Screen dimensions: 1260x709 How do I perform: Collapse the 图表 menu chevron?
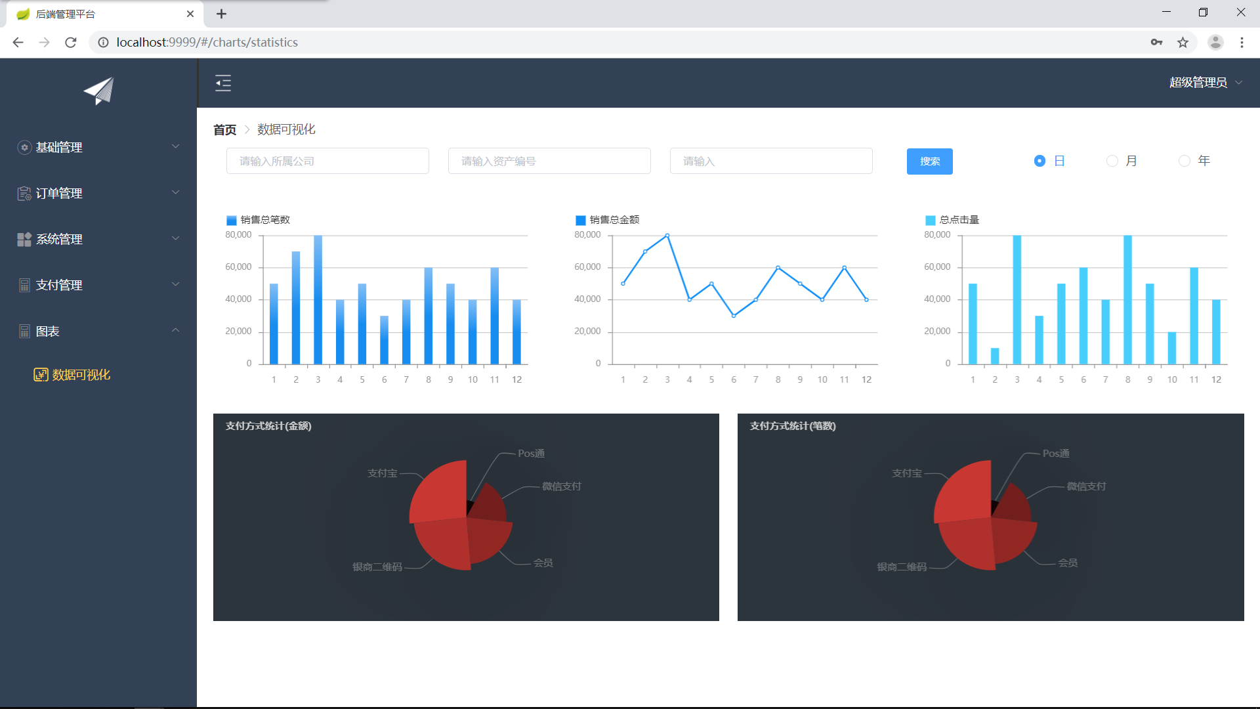[175, 330]
